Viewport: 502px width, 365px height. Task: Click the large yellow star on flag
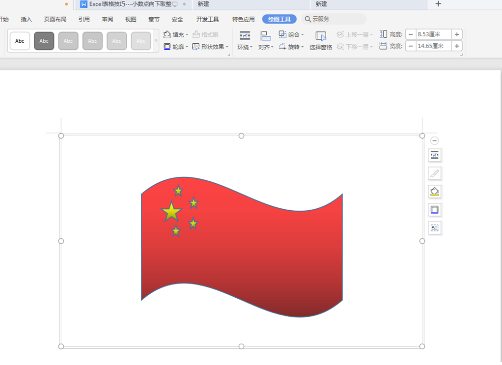tap(171, 212)
